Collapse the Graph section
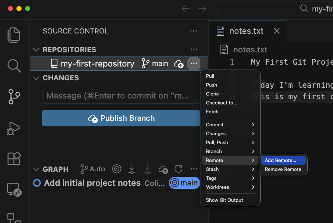The image size is (333, 223). (36, 169)
